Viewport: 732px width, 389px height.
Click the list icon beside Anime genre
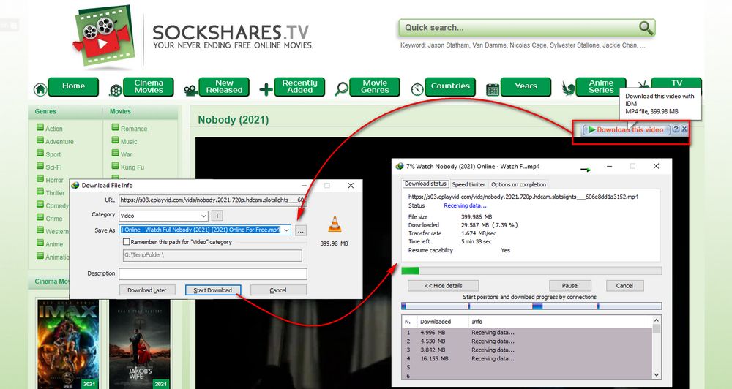pos(40,243)
